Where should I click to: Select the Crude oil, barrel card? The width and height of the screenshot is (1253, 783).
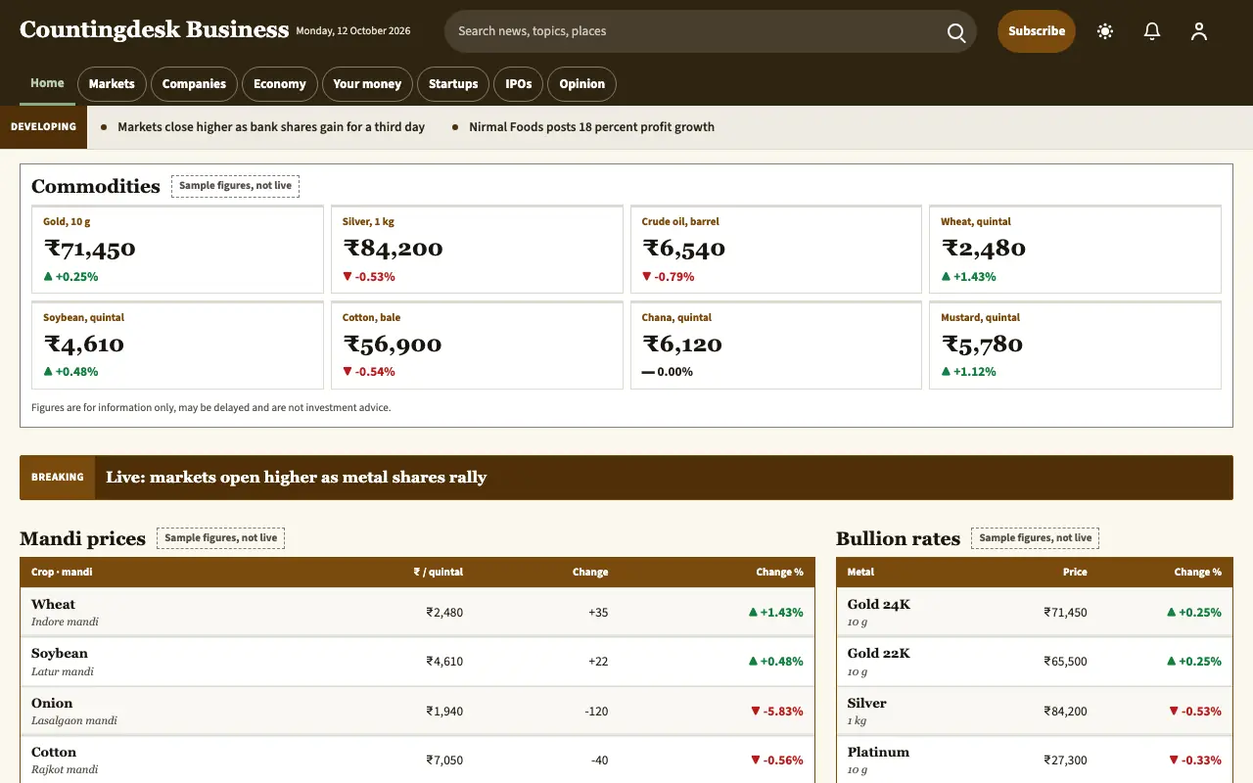coord(776,250)
